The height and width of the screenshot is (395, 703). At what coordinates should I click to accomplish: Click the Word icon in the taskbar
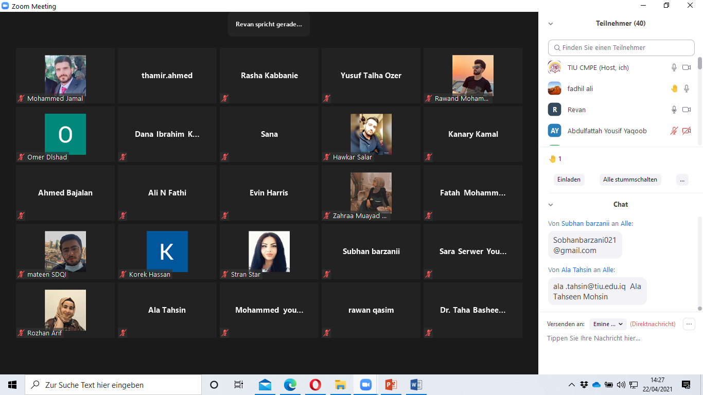416,385
